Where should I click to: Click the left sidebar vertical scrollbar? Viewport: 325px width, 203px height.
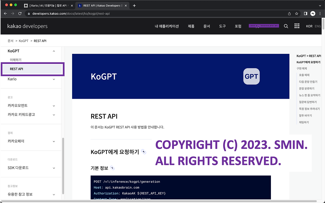63,166
